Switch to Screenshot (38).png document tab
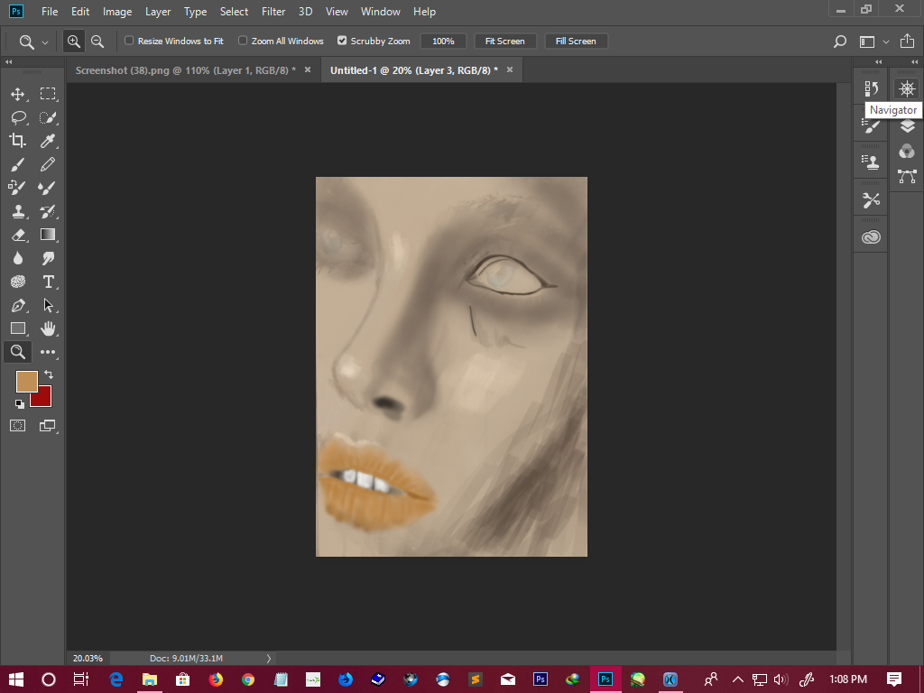Screen dimensions: 924x693 click(x=185, y=69)
